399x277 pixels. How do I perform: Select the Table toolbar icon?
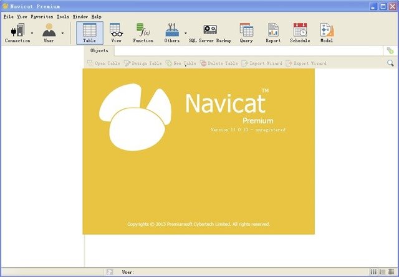(90, 33)
